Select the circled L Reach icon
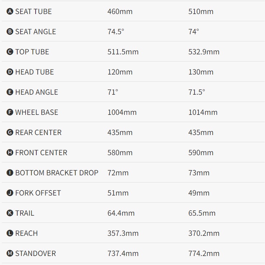265x265 pixels. (x=10, y=233)
